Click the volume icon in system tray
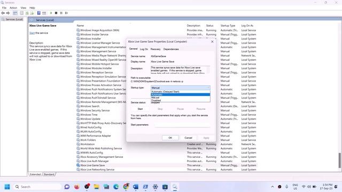 click(309, 187)
